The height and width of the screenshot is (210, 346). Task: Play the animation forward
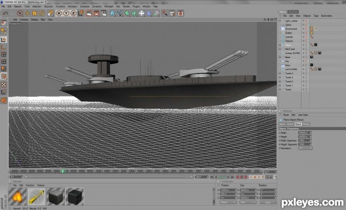[224, 177]
